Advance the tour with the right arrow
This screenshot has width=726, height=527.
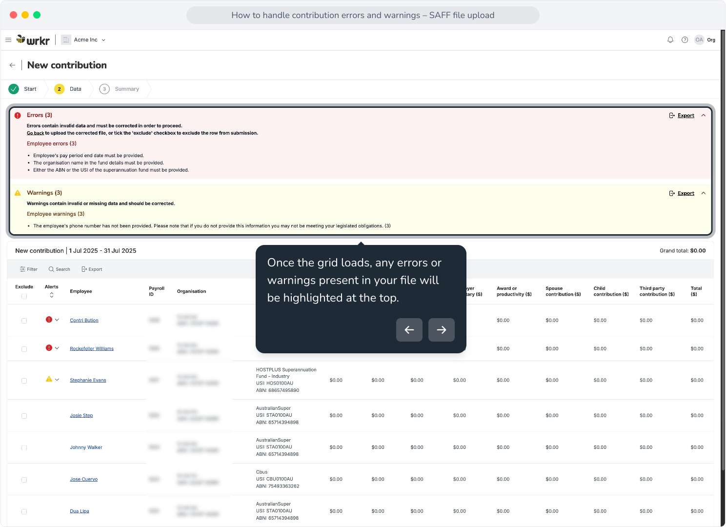(x=442, y=330)
